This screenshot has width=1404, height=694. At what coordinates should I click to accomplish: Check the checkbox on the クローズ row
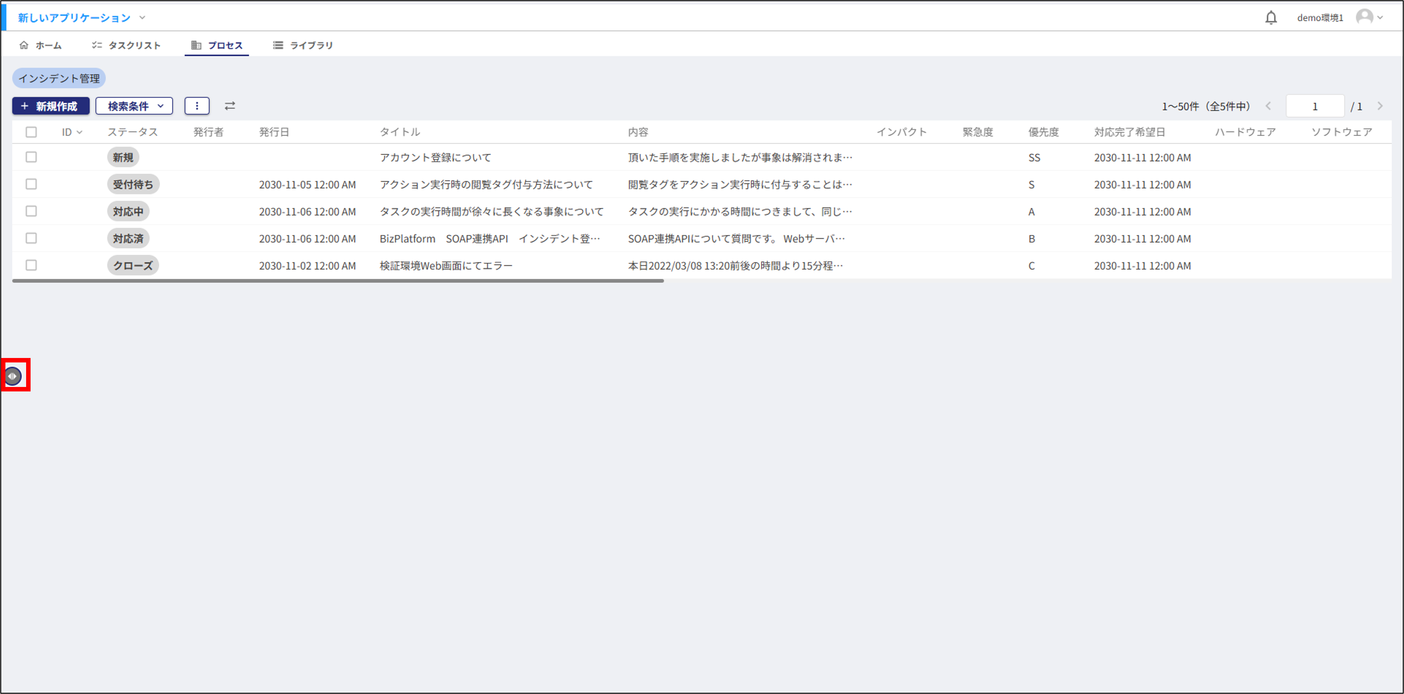coord(31,266)
